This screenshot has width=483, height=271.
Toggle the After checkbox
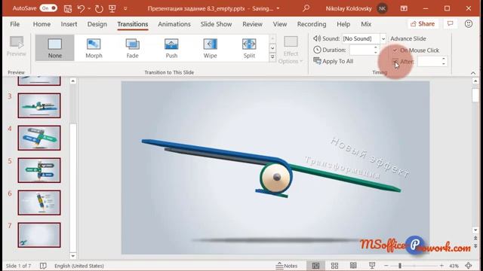pos(395,62)
